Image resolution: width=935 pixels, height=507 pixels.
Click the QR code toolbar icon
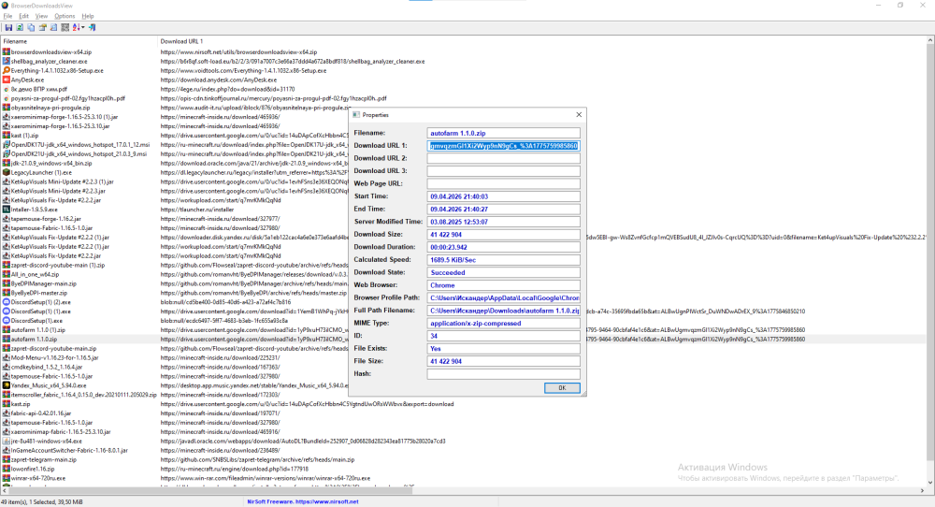[65, 27]
